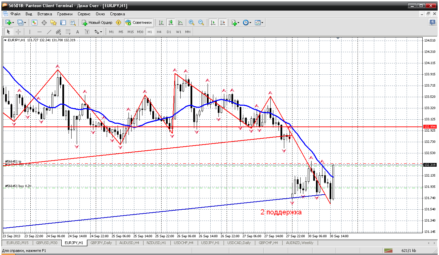Open the Справка menu
Viewport: 439px width, 255px height.
coord(118,14)
